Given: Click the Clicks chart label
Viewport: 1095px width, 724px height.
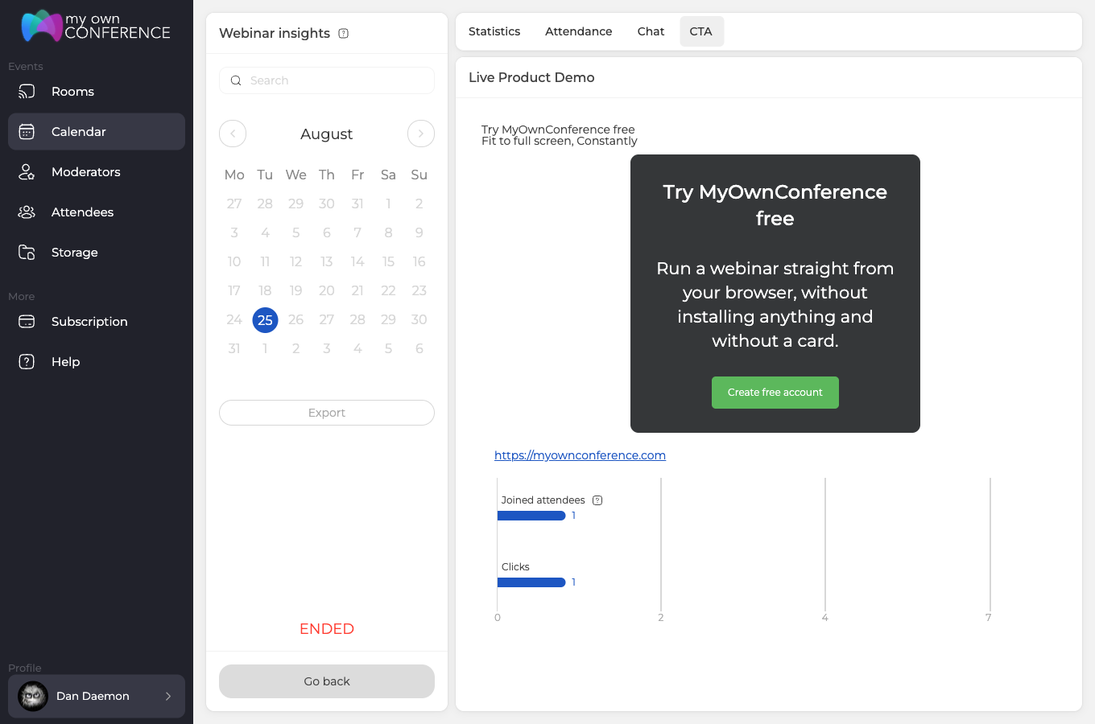Looking at the screenshot, I should (x=515, y=567).
